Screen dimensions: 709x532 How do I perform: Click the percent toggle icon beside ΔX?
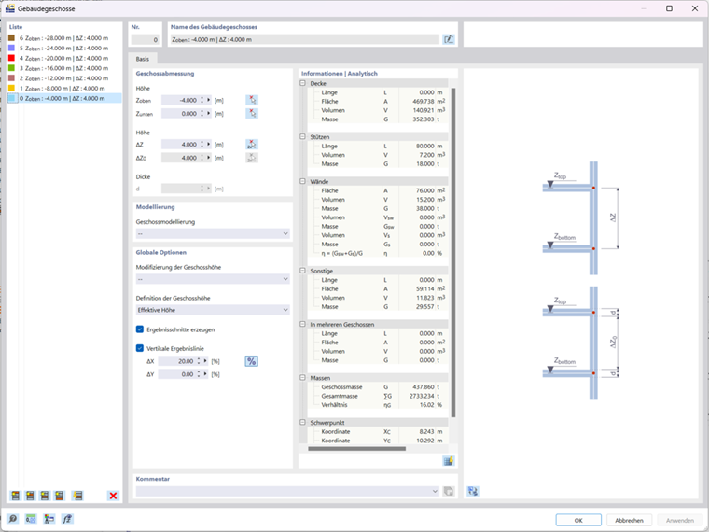point(251,361)
